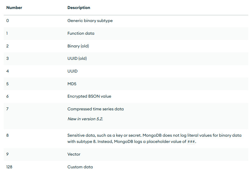Viewport: 252px width, 177px height.
Task: Click the Function data description
Action: [81, 33]
